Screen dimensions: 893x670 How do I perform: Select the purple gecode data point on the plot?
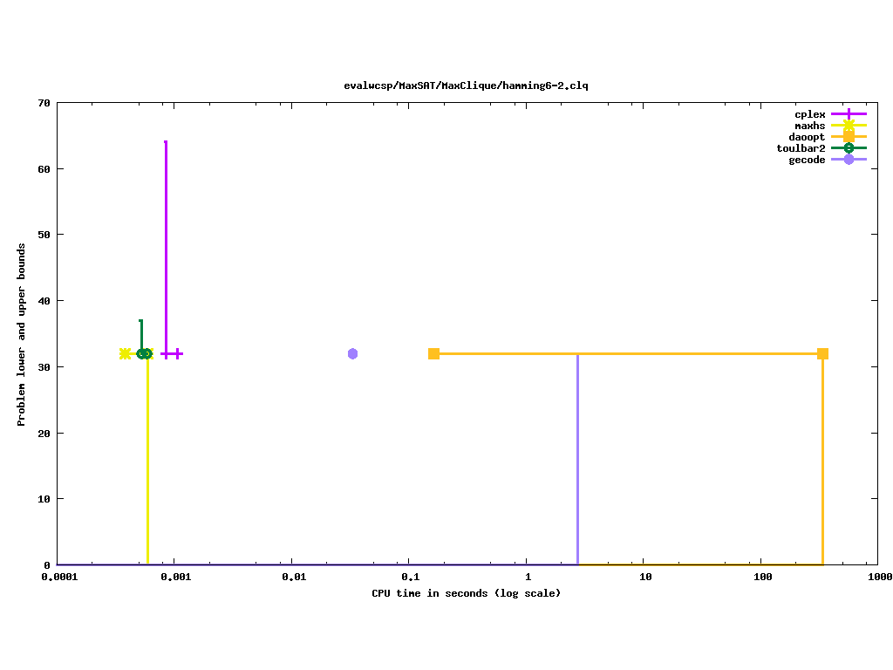[352, 353]
